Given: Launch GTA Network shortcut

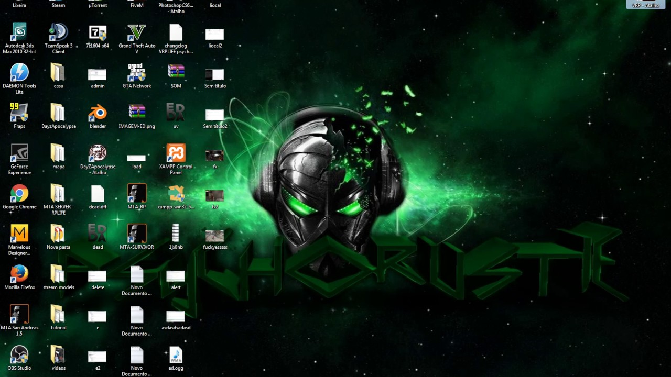Looking at the screenshot, I should click(137, 73).
